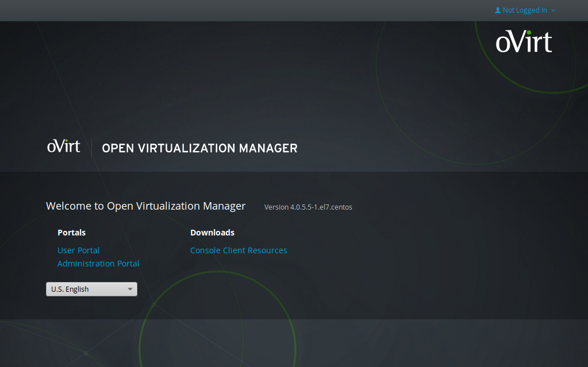This screenshot has height=367, width=588.
Task: Go to the Administration Portal
Action: click(x=98, y=264)
